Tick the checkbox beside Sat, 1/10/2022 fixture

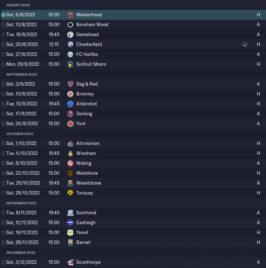click(3, 144)
